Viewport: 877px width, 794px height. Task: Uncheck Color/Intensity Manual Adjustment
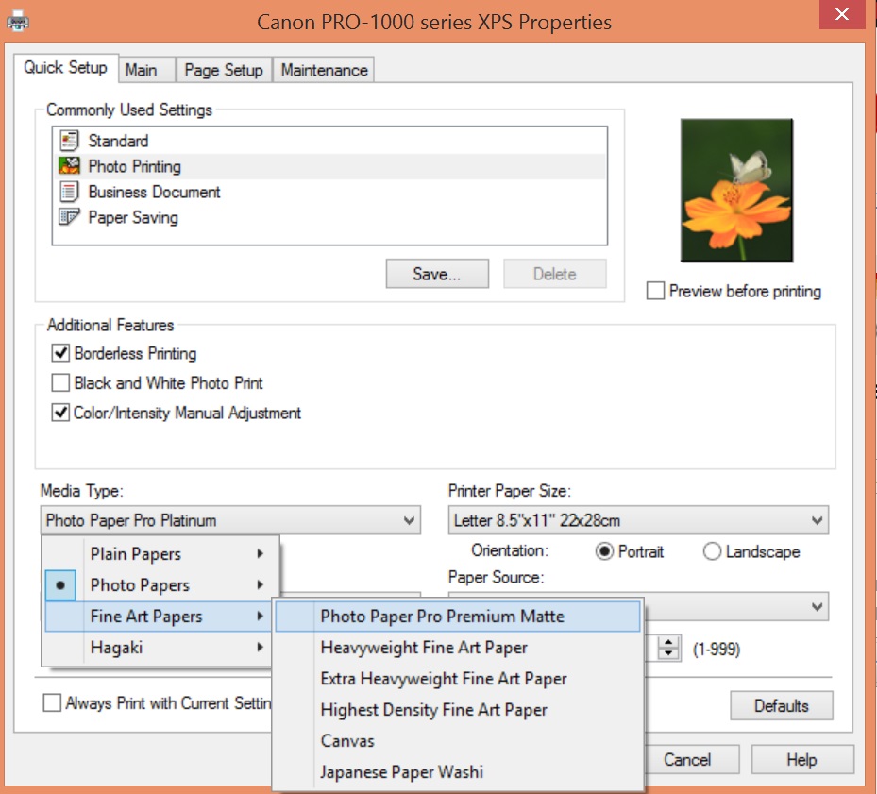[60, 413]
